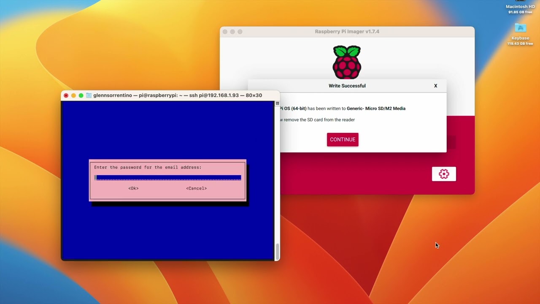This screenshot has height=304, width=540.
Task: Click the 'Generic- Micro SD/M2 Media' text
Action: (x=376, y=109)
